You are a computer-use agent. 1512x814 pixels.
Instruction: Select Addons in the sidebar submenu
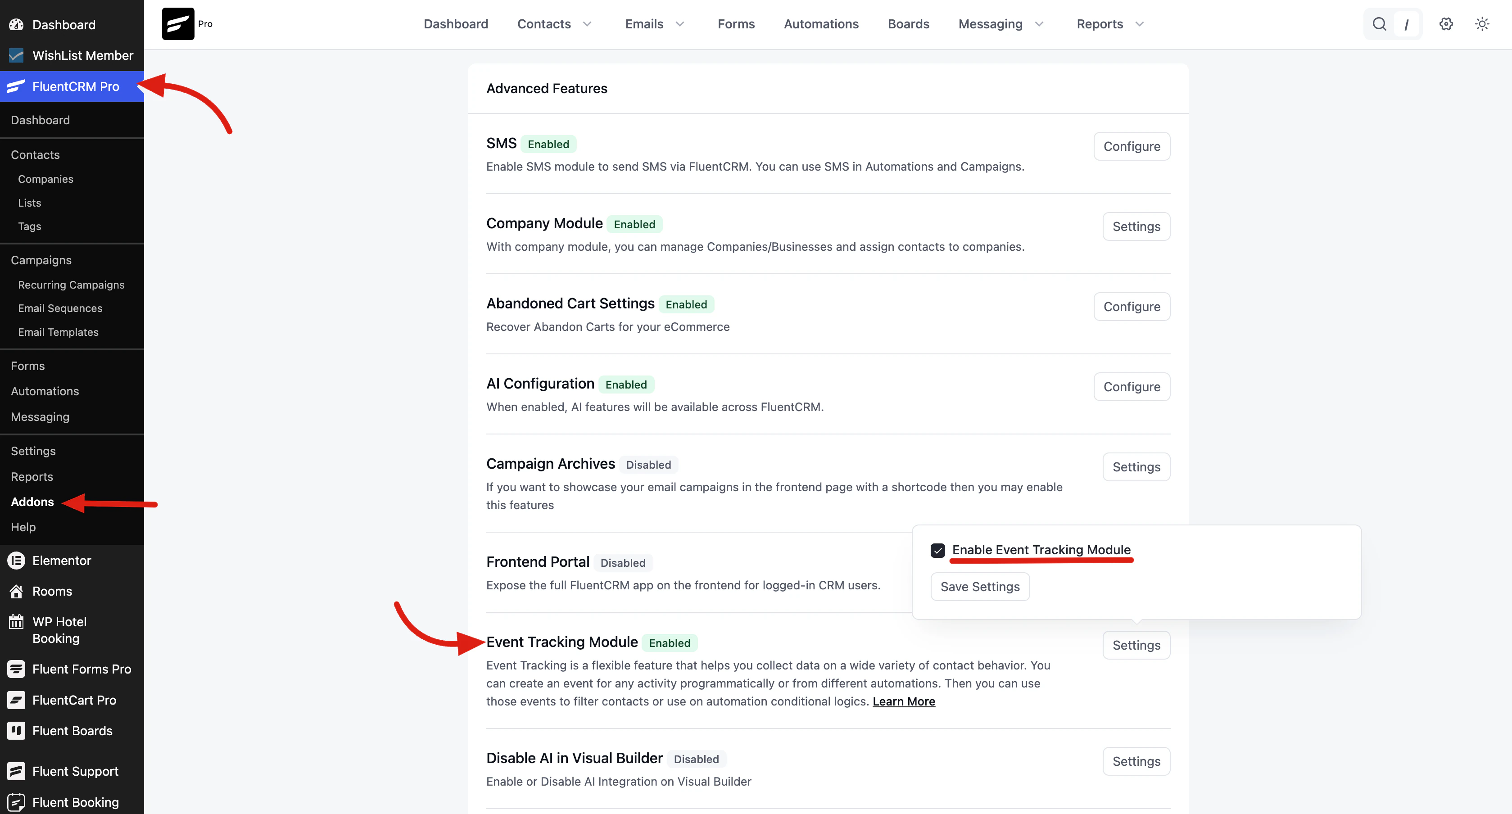tap(32, 502)
